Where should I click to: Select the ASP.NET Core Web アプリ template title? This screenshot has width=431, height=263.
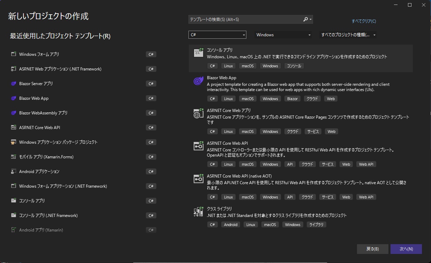229,111
